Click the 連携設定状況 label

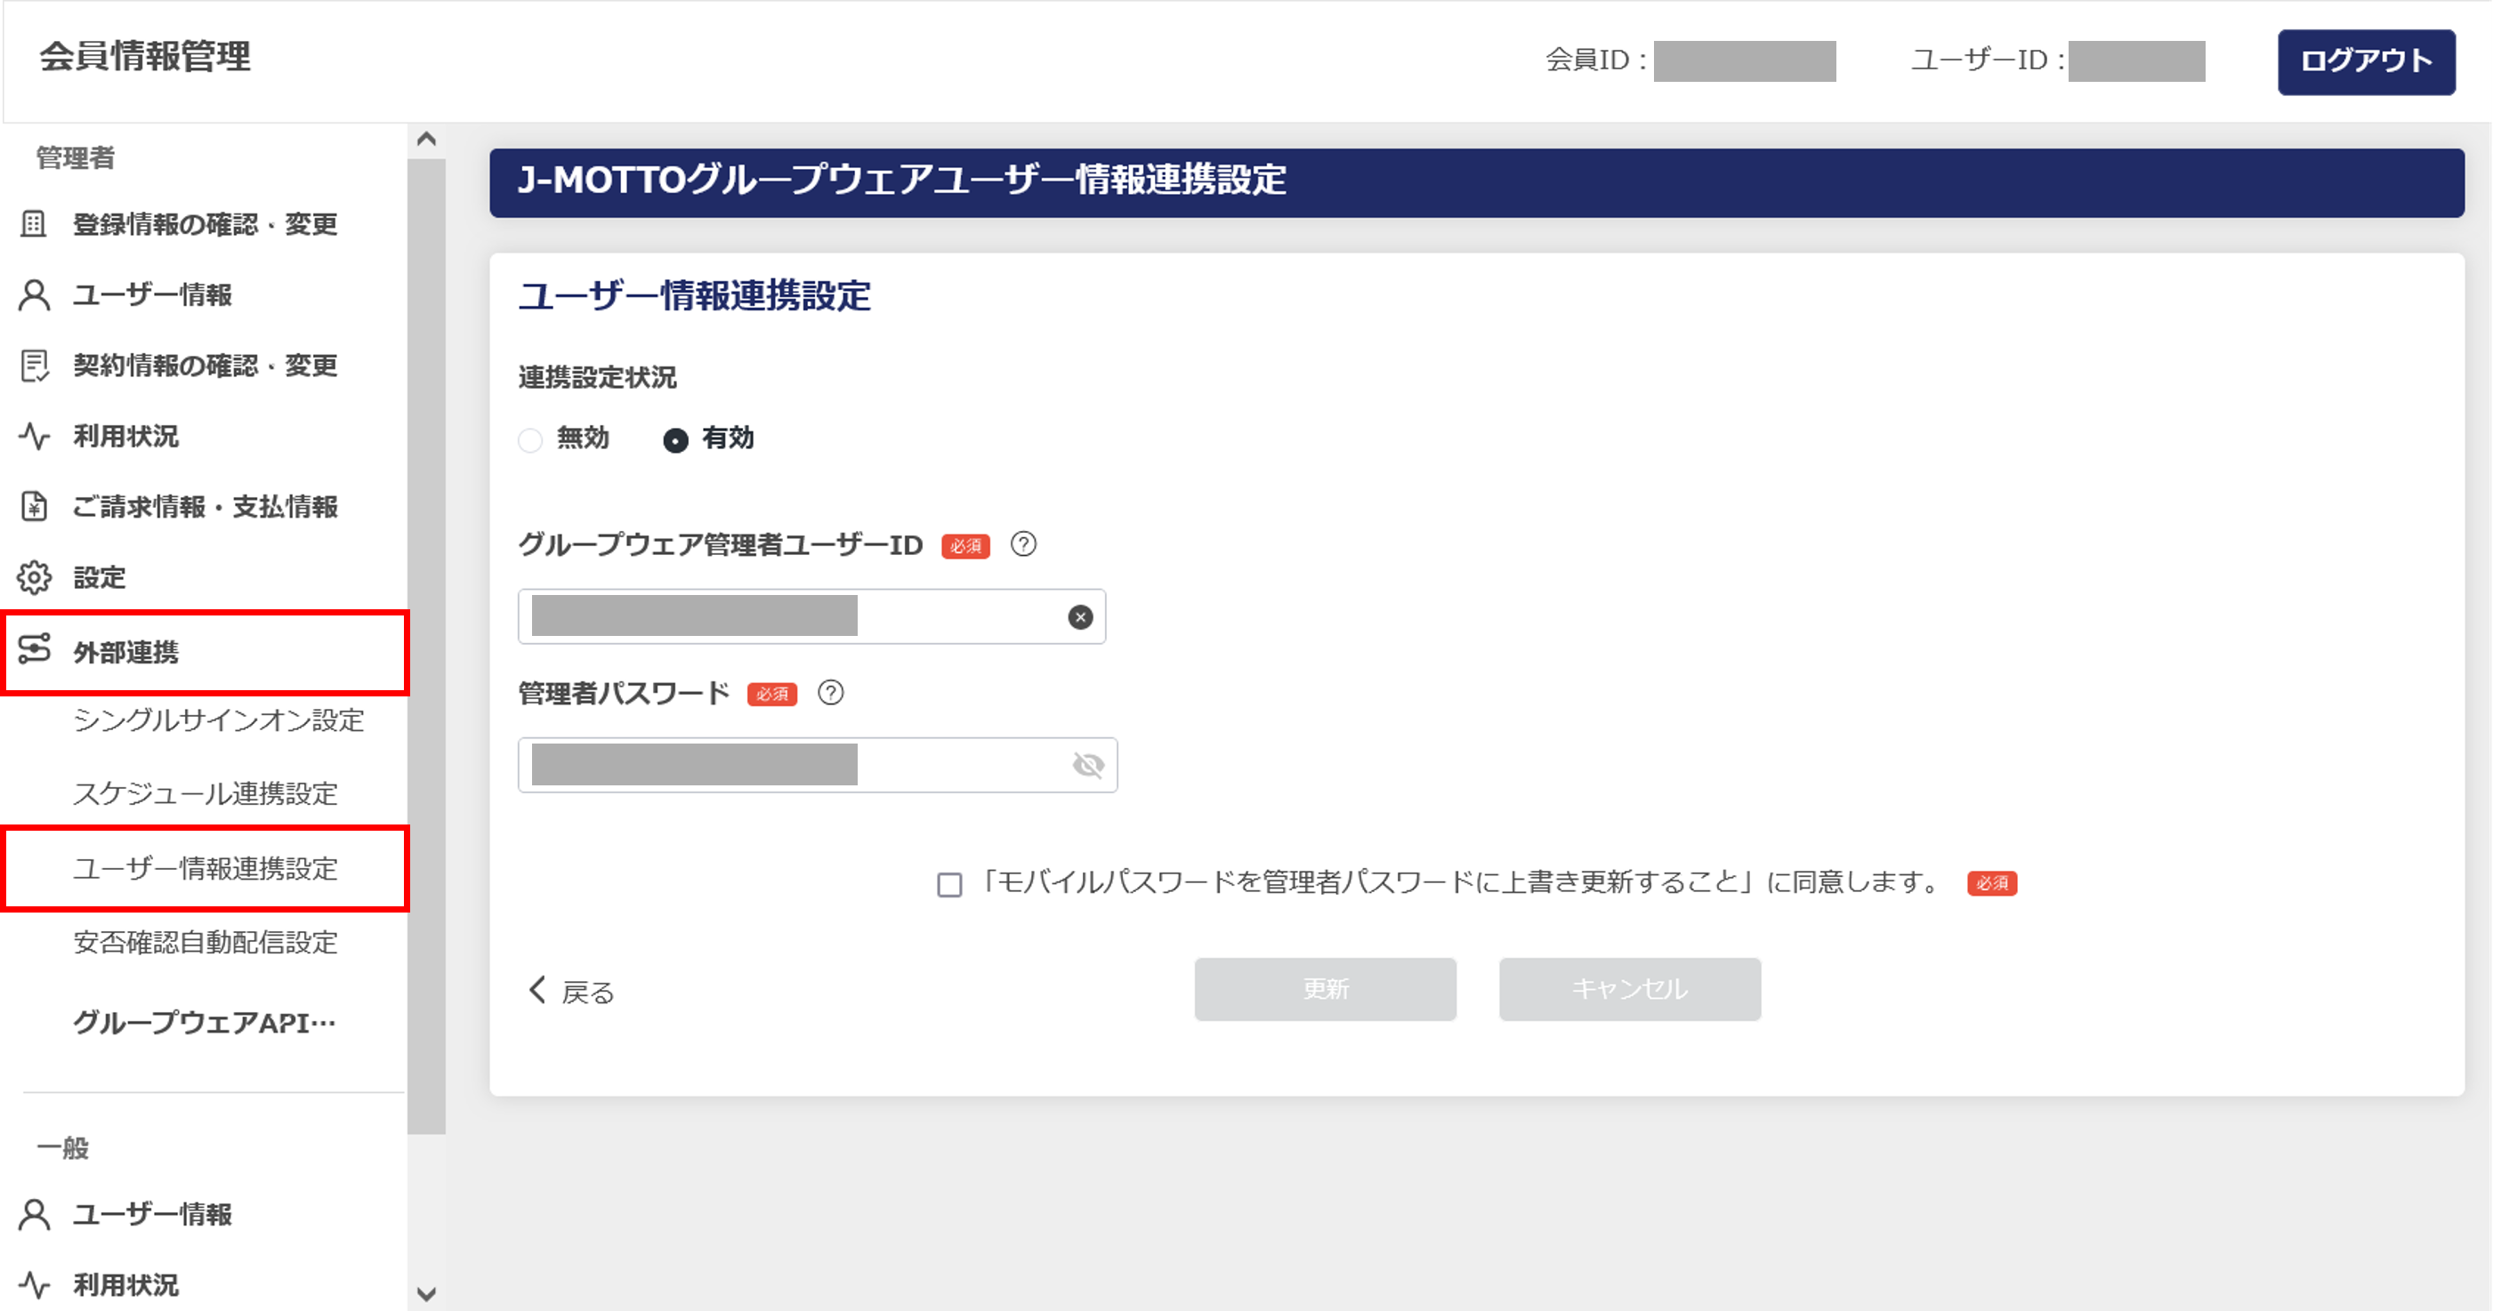(x=597, y=377)
